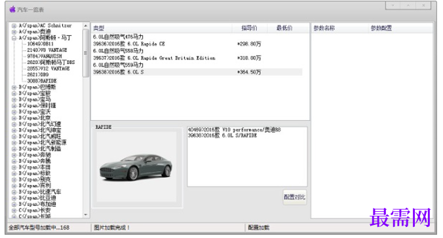Click the RAPIDE car thumbnail image
The image size is (443, 238).
pos(136,166)
